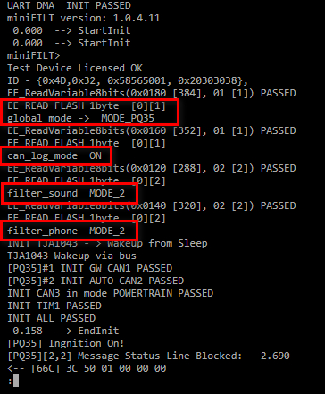Screen dimensions: 325x394
Task: Click the '0.158 --> EndInit' line
Action: [66, 331]
